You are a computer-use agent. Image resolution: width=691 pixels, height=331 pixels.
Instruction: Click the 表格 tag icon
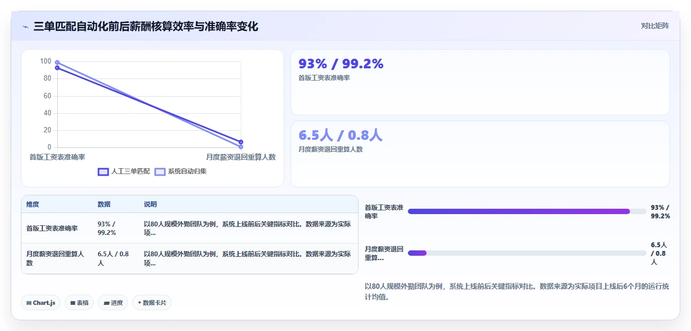[x=73, y=303]
